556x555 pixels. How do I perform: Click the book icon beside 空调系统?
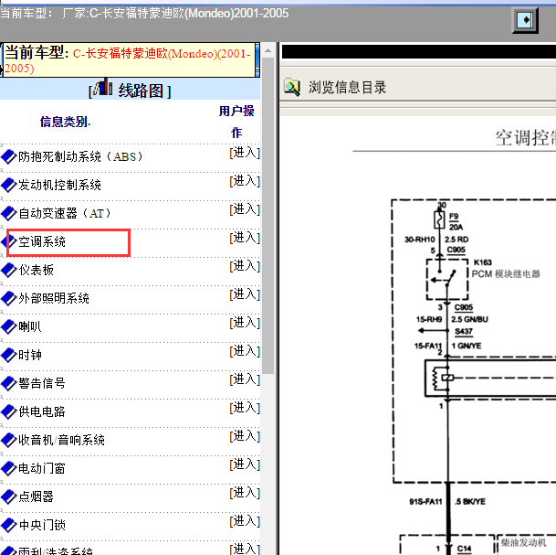(x=9, y=241)
